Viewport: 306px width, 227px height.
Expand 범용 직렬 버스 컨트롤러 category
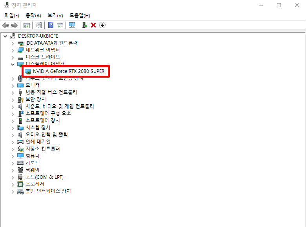[x=13, y=93]
